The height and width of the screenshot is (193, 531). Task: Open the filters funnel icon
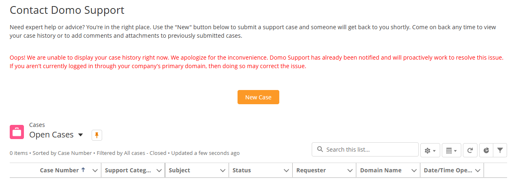pos(500,150)
